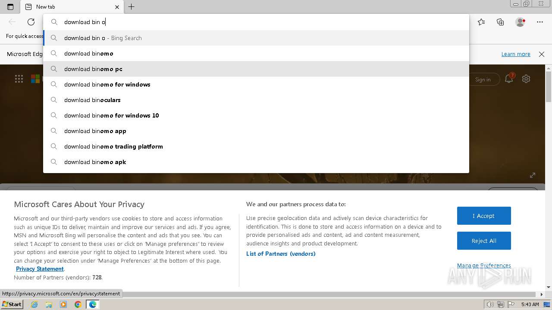The height and width of the screenshot is (310, 552).
Task: Open the Learn more link
Action: 516,54
